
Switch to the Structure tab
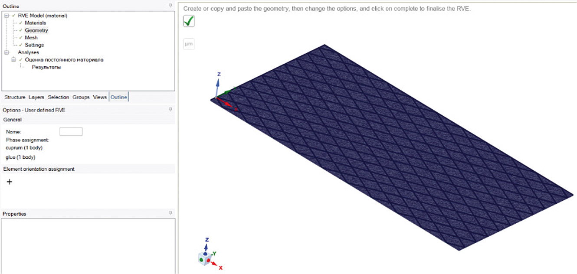coord(15,97)
